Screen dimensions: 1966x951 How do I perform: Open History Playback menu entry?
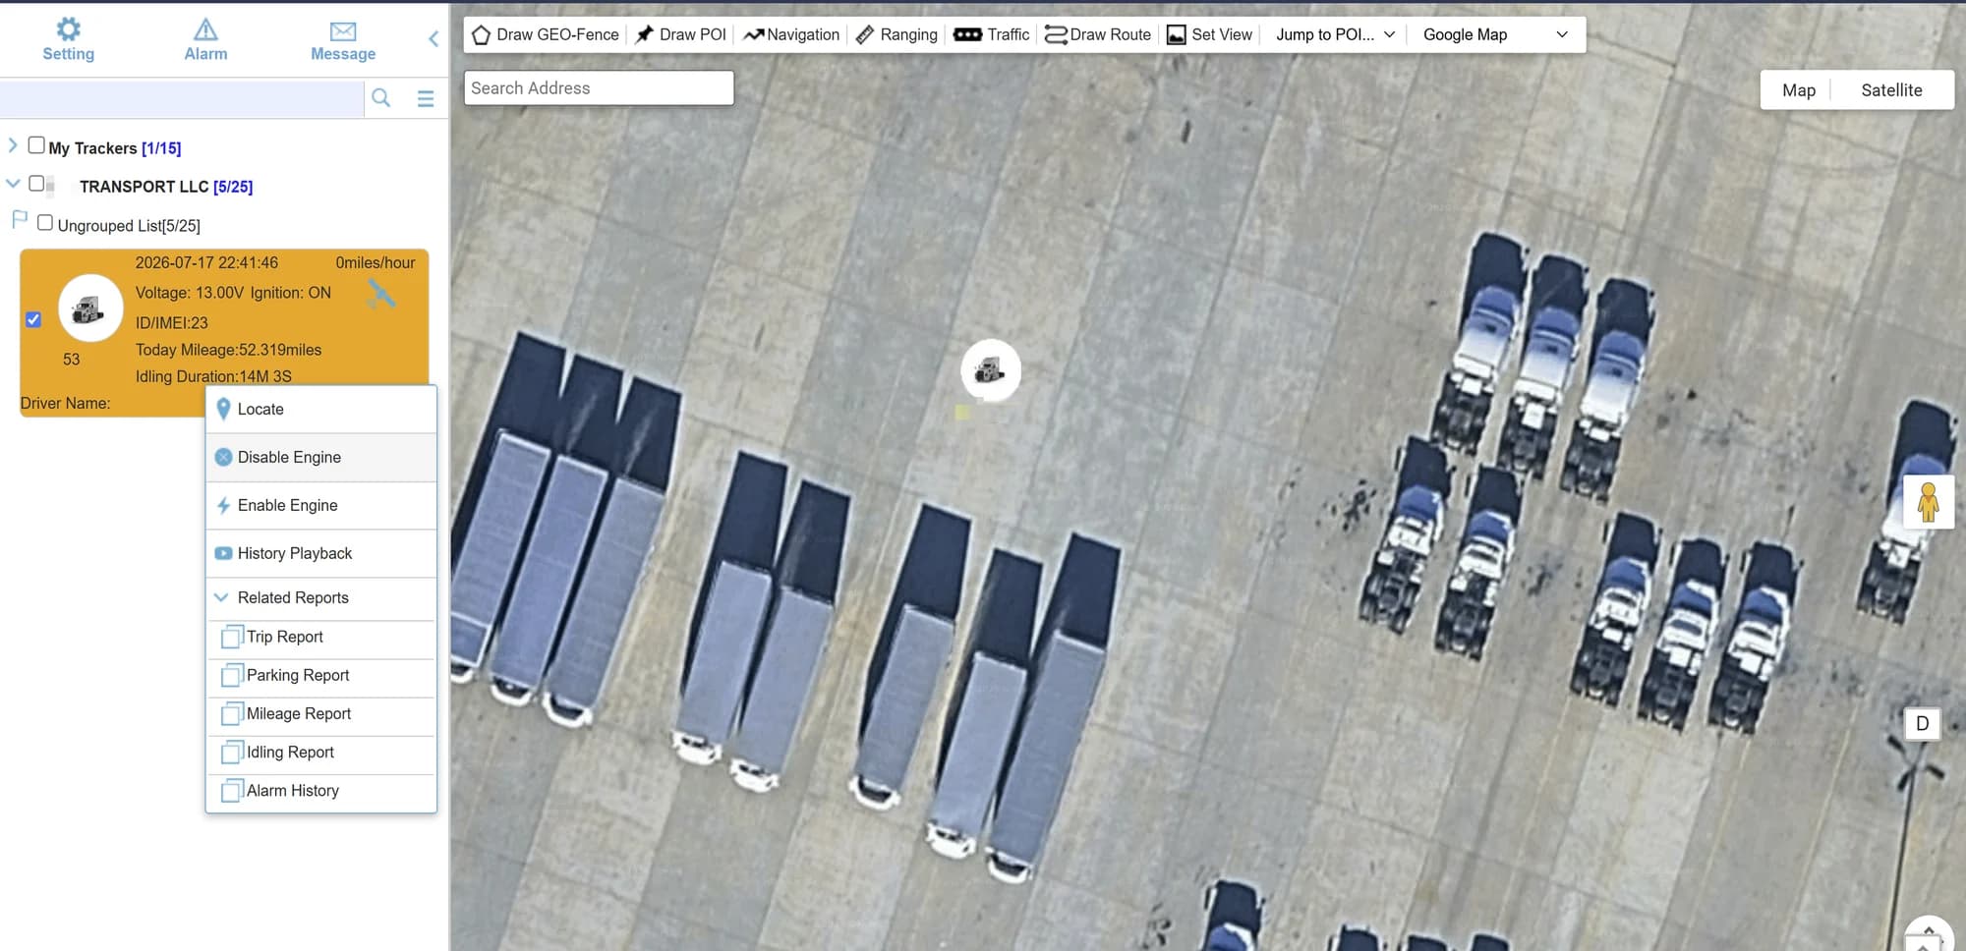pyautogui.click(x=321, y=553)
